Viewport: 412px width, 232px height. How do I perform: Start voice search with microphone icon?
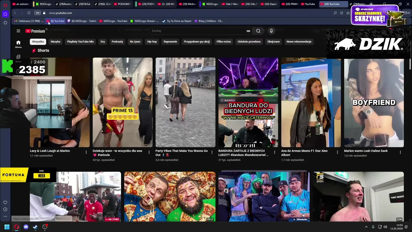[x=271, y=31]
